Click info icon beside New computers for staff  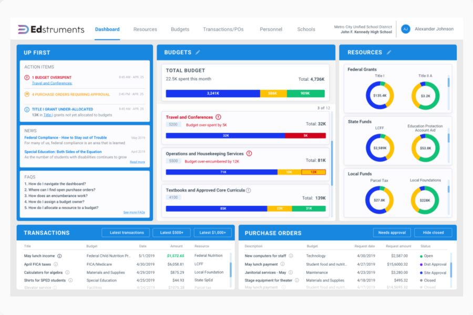pos(291,256)
